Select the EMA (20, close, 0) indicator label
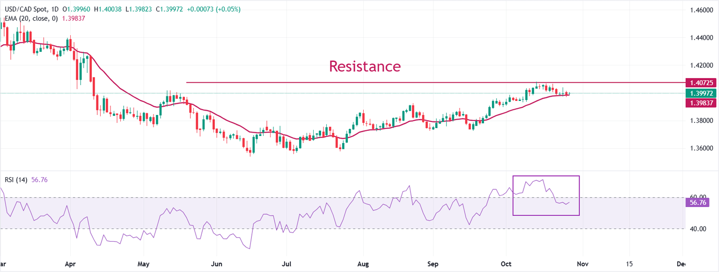 click(30, 20)
